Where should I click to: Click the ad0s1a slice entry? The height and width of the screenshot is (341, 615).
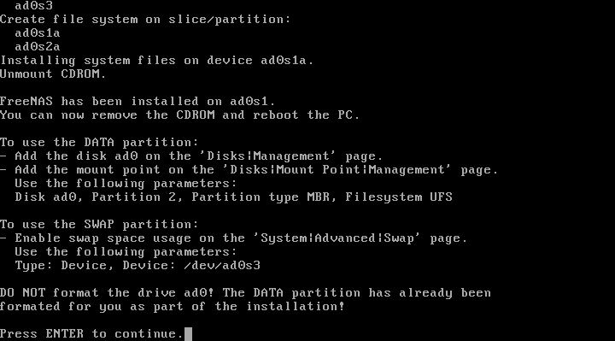pyautogui.click(x=38, y=33)
